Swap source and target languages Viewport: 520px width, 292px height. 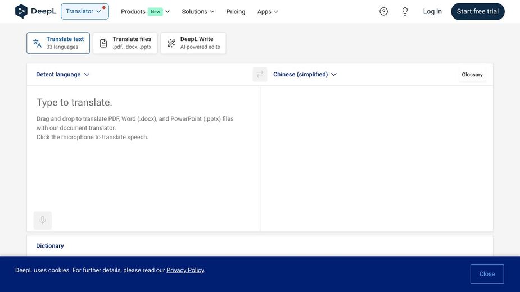pyautogui.click(x=260, y=75)
